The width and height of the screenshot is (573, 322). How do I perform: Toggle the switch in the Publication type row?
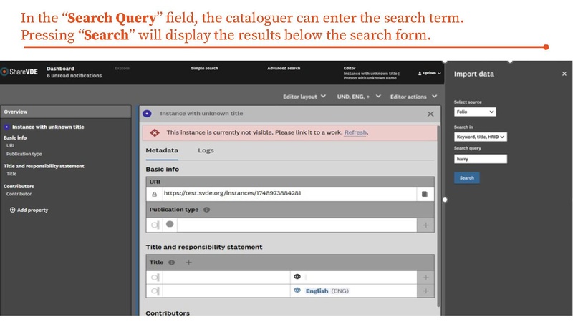(154, 225)
